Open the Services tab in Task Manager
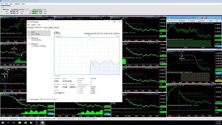 tap(57, 28)
